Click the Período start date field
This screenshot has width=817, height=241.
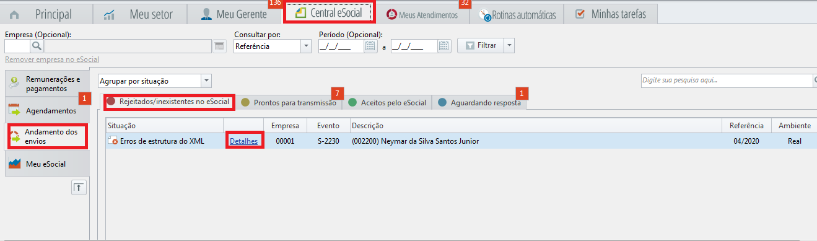click(341, 46)
